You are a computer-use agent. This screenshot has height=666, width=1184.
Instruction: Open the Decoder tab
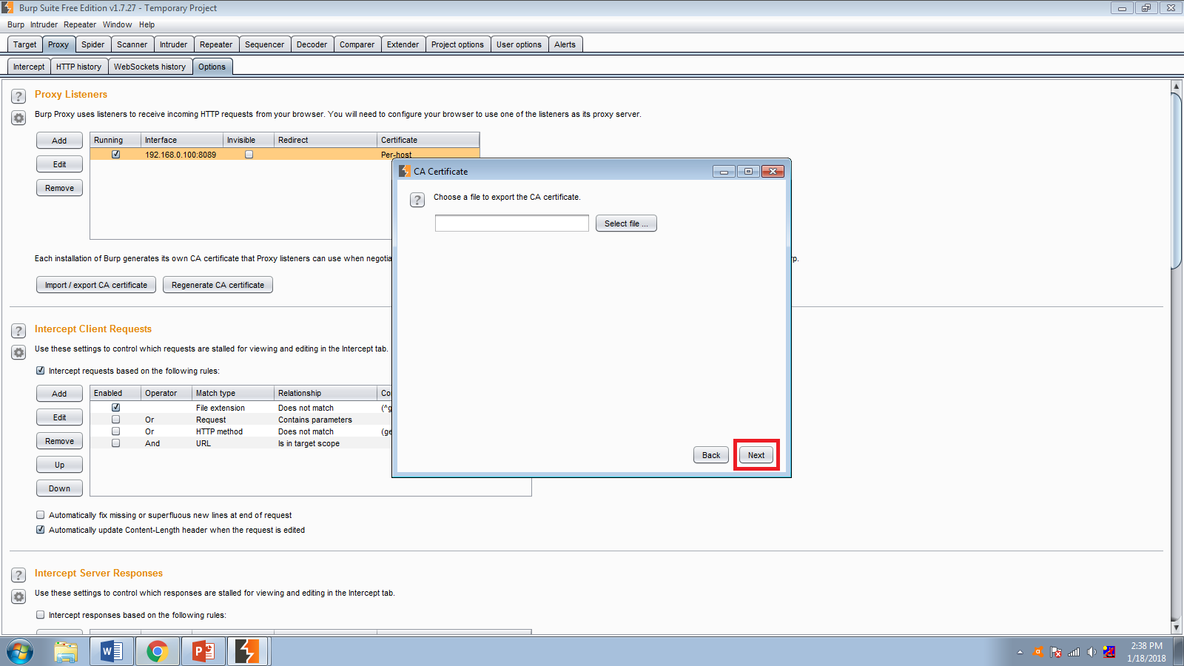pyautogui.click(x=312, y=44)
